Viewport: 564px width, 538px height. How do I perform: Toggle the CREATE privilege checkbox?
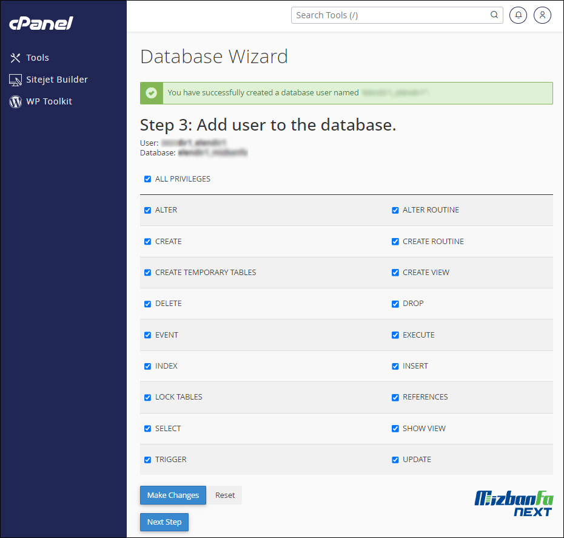click(x=147, y=242)
